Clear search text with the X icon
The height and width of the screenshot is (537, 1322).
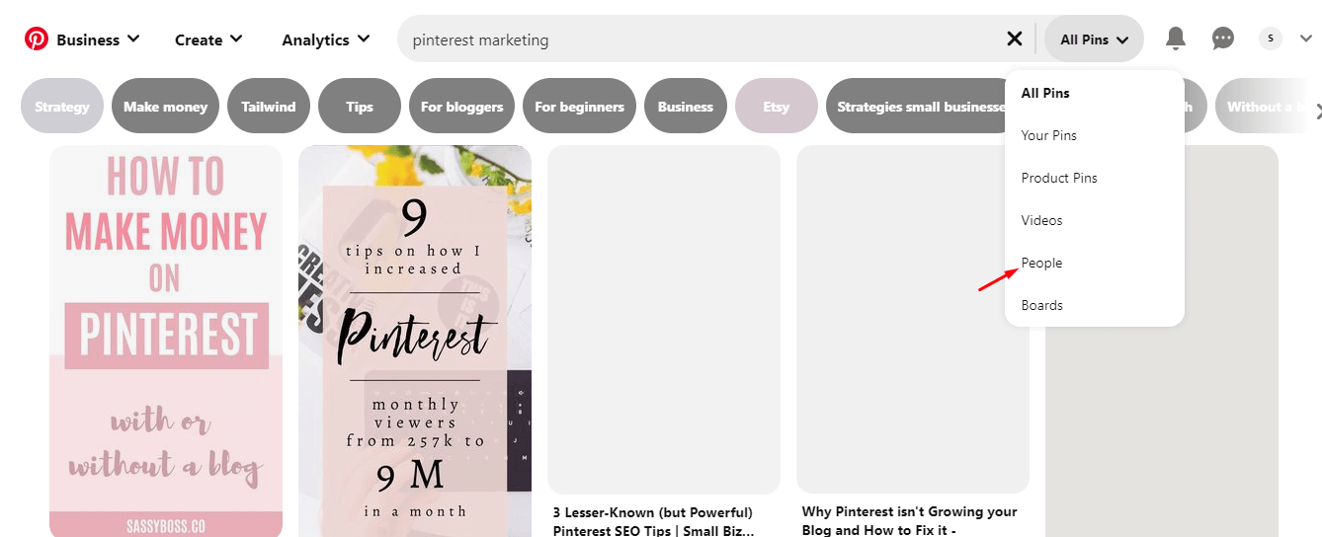tap(1015, 38)
